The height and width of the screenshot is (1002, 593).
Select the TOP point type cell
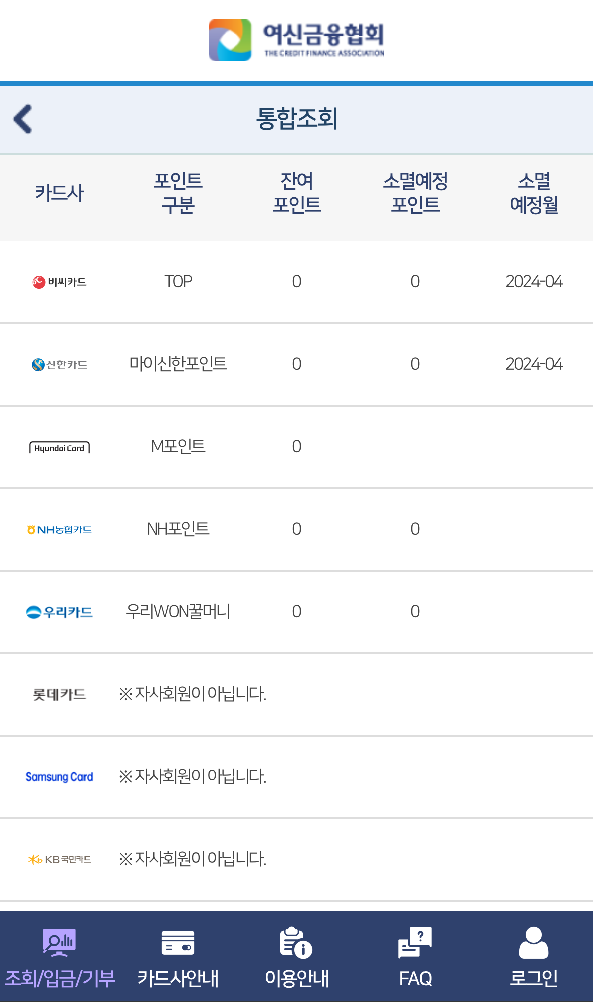click(178, 281)
